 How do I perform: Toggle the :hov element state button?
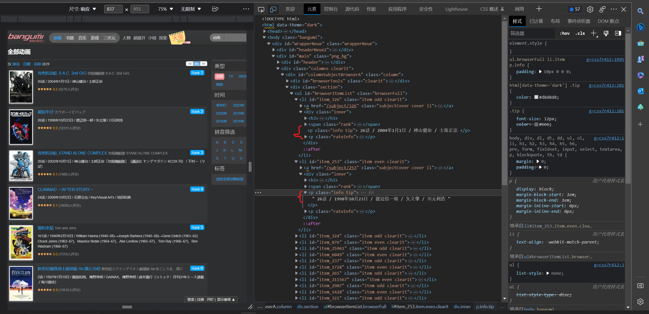point(565,33)
